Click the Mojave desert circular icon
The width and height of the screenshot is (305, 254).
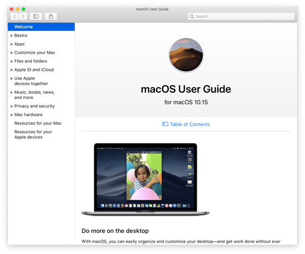point(186,55)
